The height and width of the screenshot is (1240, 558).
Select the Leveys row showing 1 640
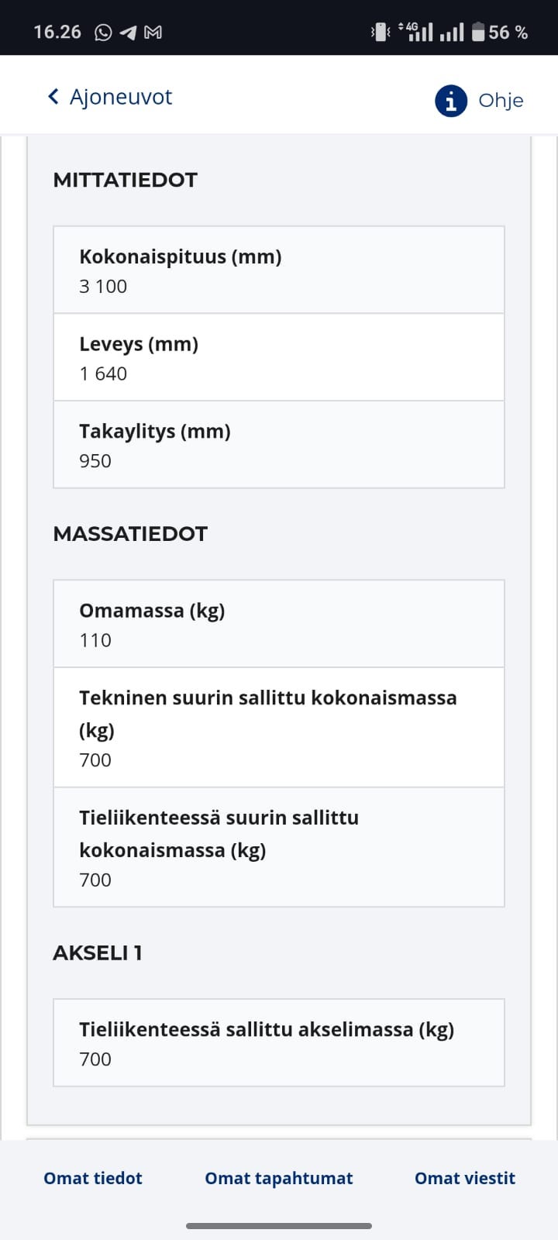pyautogui.click(x=278, y=357)
